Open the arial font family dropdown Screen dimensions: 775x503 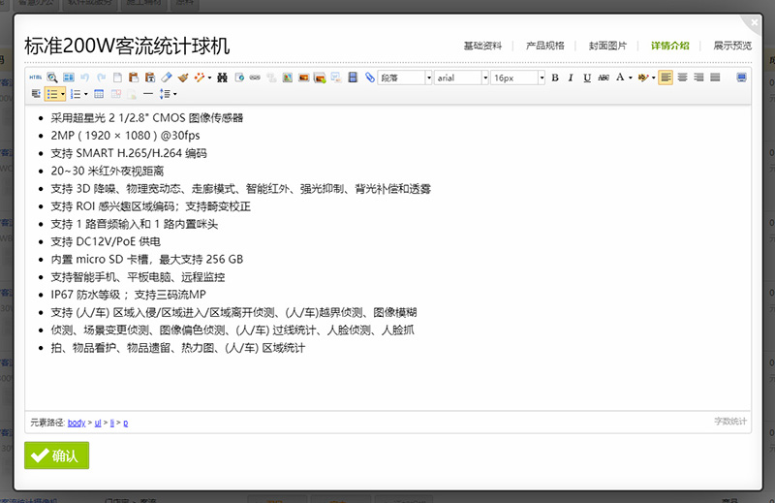click(461, 78)
